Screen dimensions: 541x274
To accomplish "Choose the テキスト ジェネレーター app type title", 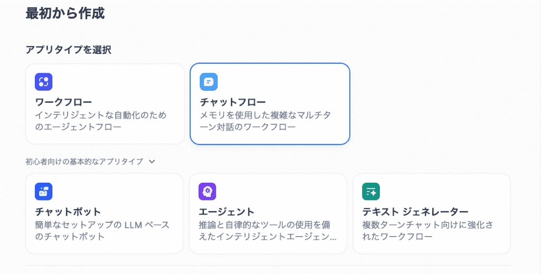I will point(415,212).
